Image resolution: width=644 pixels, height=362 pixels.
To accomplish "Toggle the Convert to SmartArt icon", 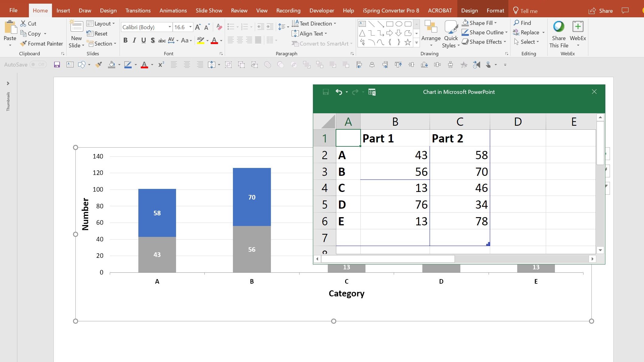I will tap(322, 43).
